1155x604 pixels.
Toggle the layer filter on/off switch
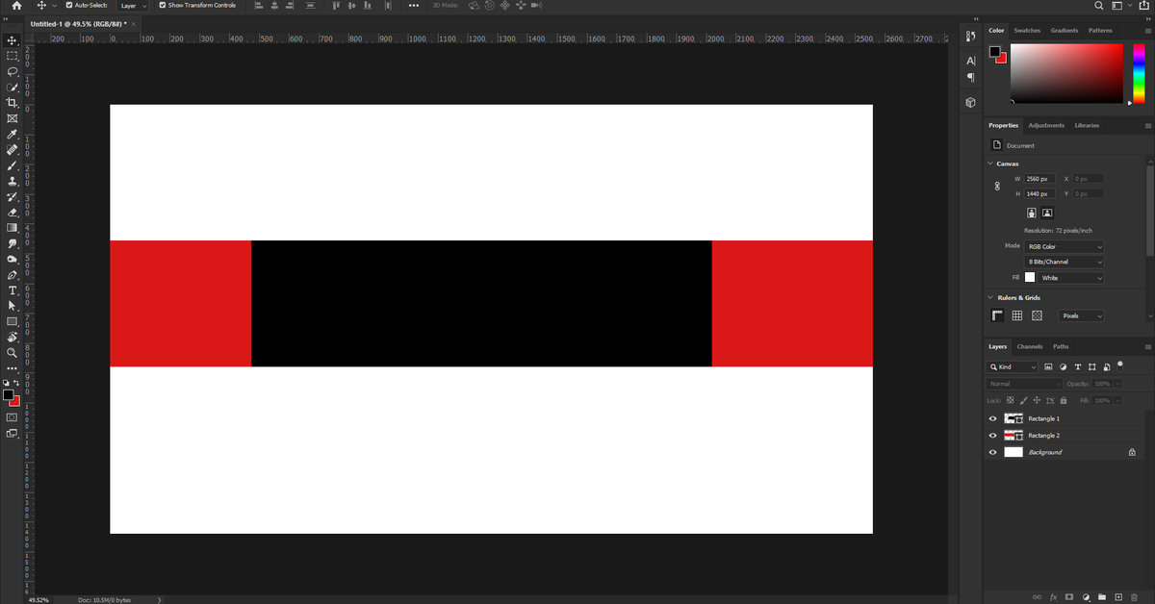1120,365
